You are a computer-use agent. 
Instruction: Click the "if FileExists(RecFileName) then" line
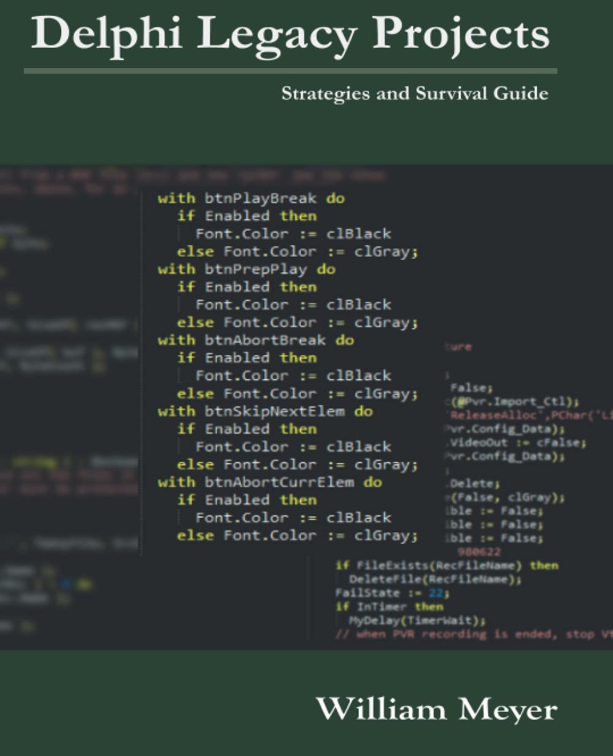446,565
